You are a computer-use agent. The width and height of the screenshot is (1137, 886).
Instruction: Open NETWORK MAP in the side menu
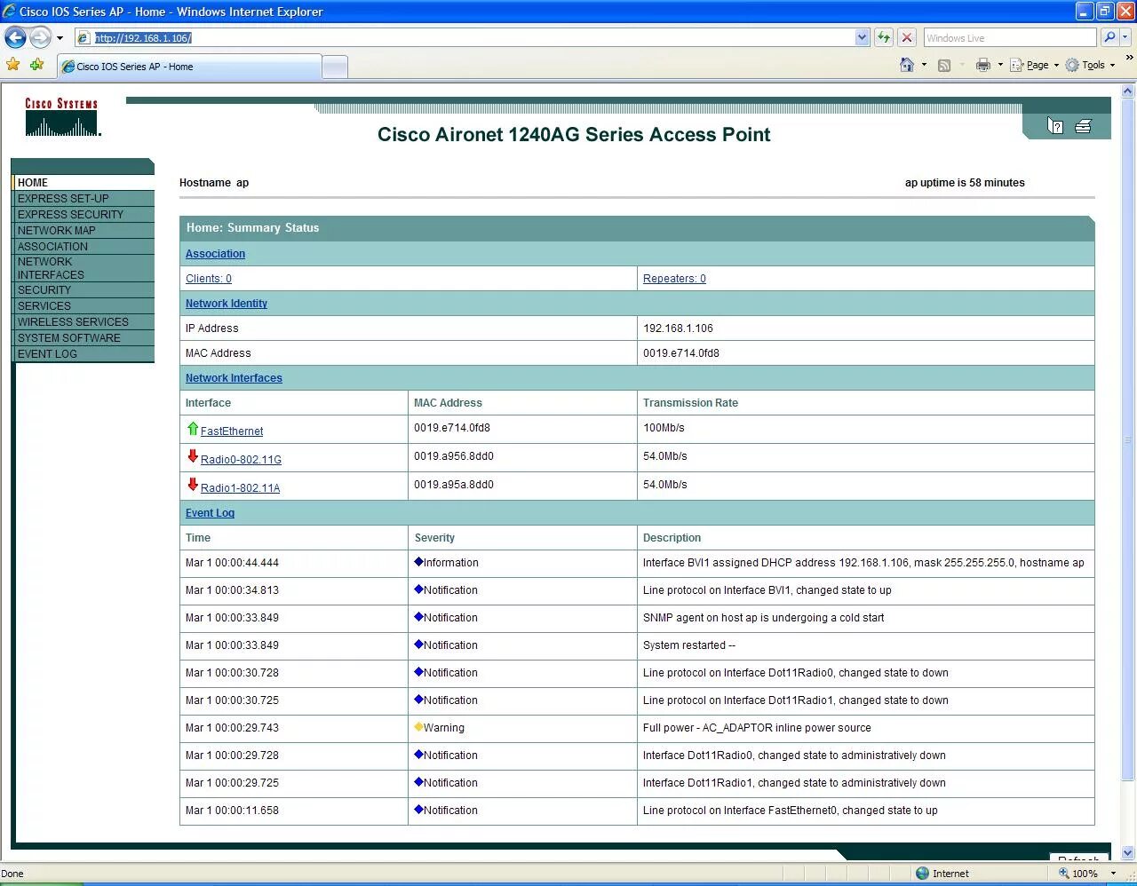(x=83, y=230)
